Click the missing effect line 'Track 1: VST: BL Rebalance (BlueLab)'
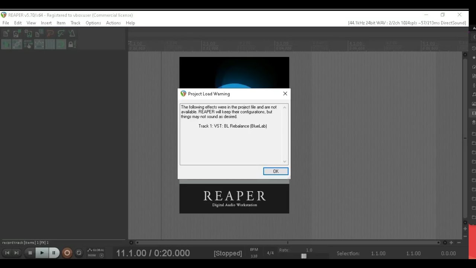The image size is (476, 268). coord(233,126)
